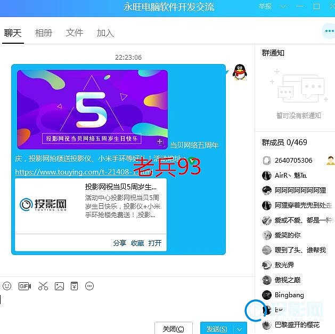The image size is (335, 334).
Task: Open the 文件 tab
Action: (x=75, y=33)
